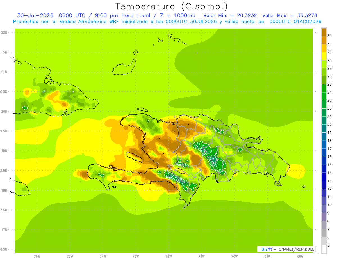Pick the teal color-scale band between 19 and 20

point(324,129)
